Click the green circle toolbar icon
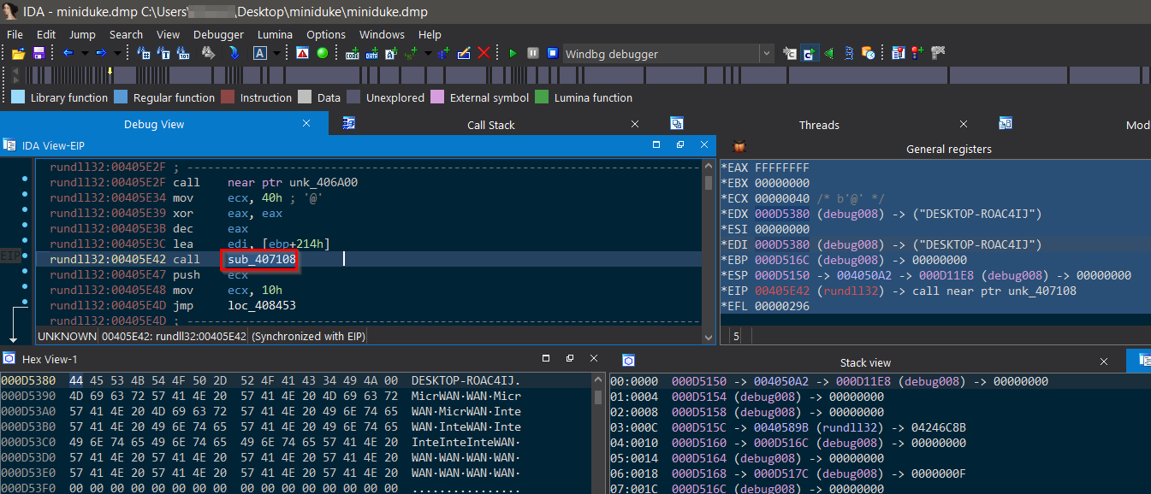The height and width of the screenshot is (494, 1151). point(323,53)
